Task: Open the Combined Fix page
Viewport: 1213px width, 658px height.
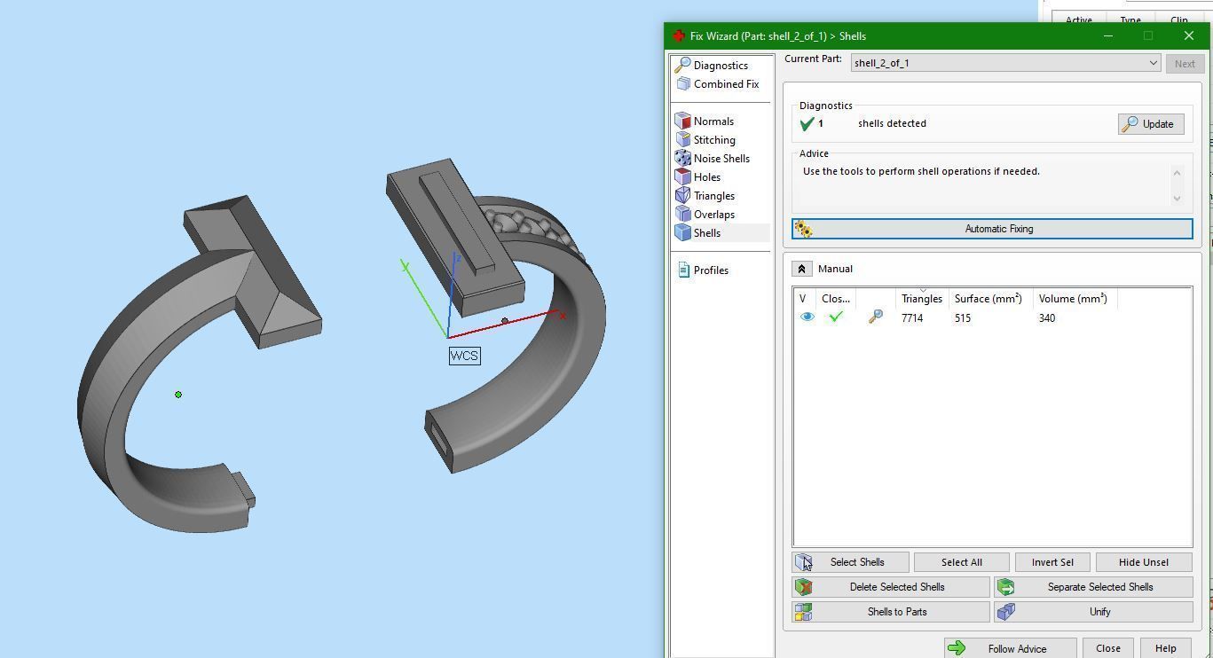Action: coord(726,84)
